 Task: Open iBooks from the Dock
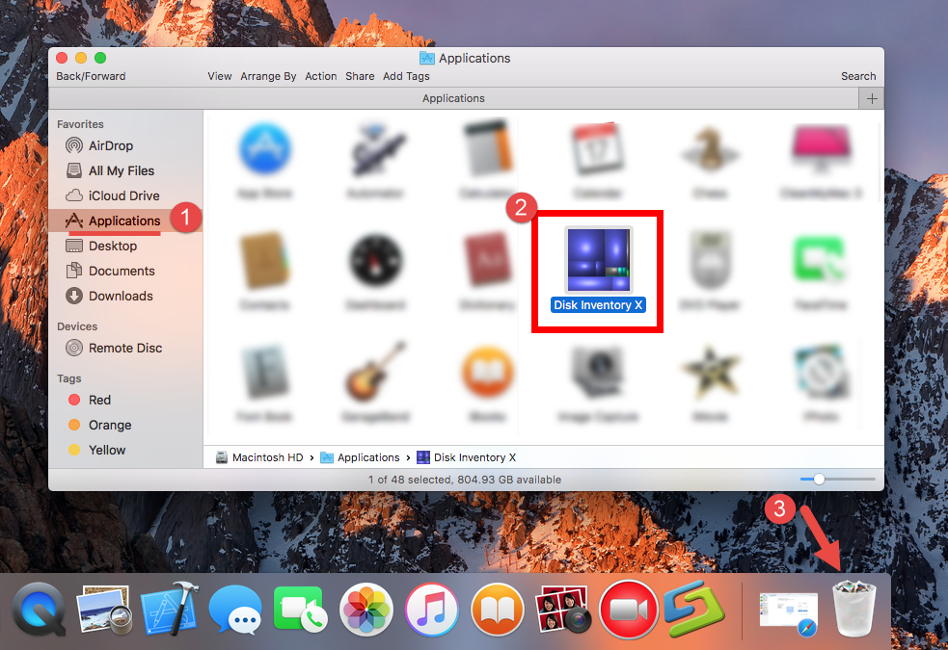pyautogui.click(x=498, y=610)
